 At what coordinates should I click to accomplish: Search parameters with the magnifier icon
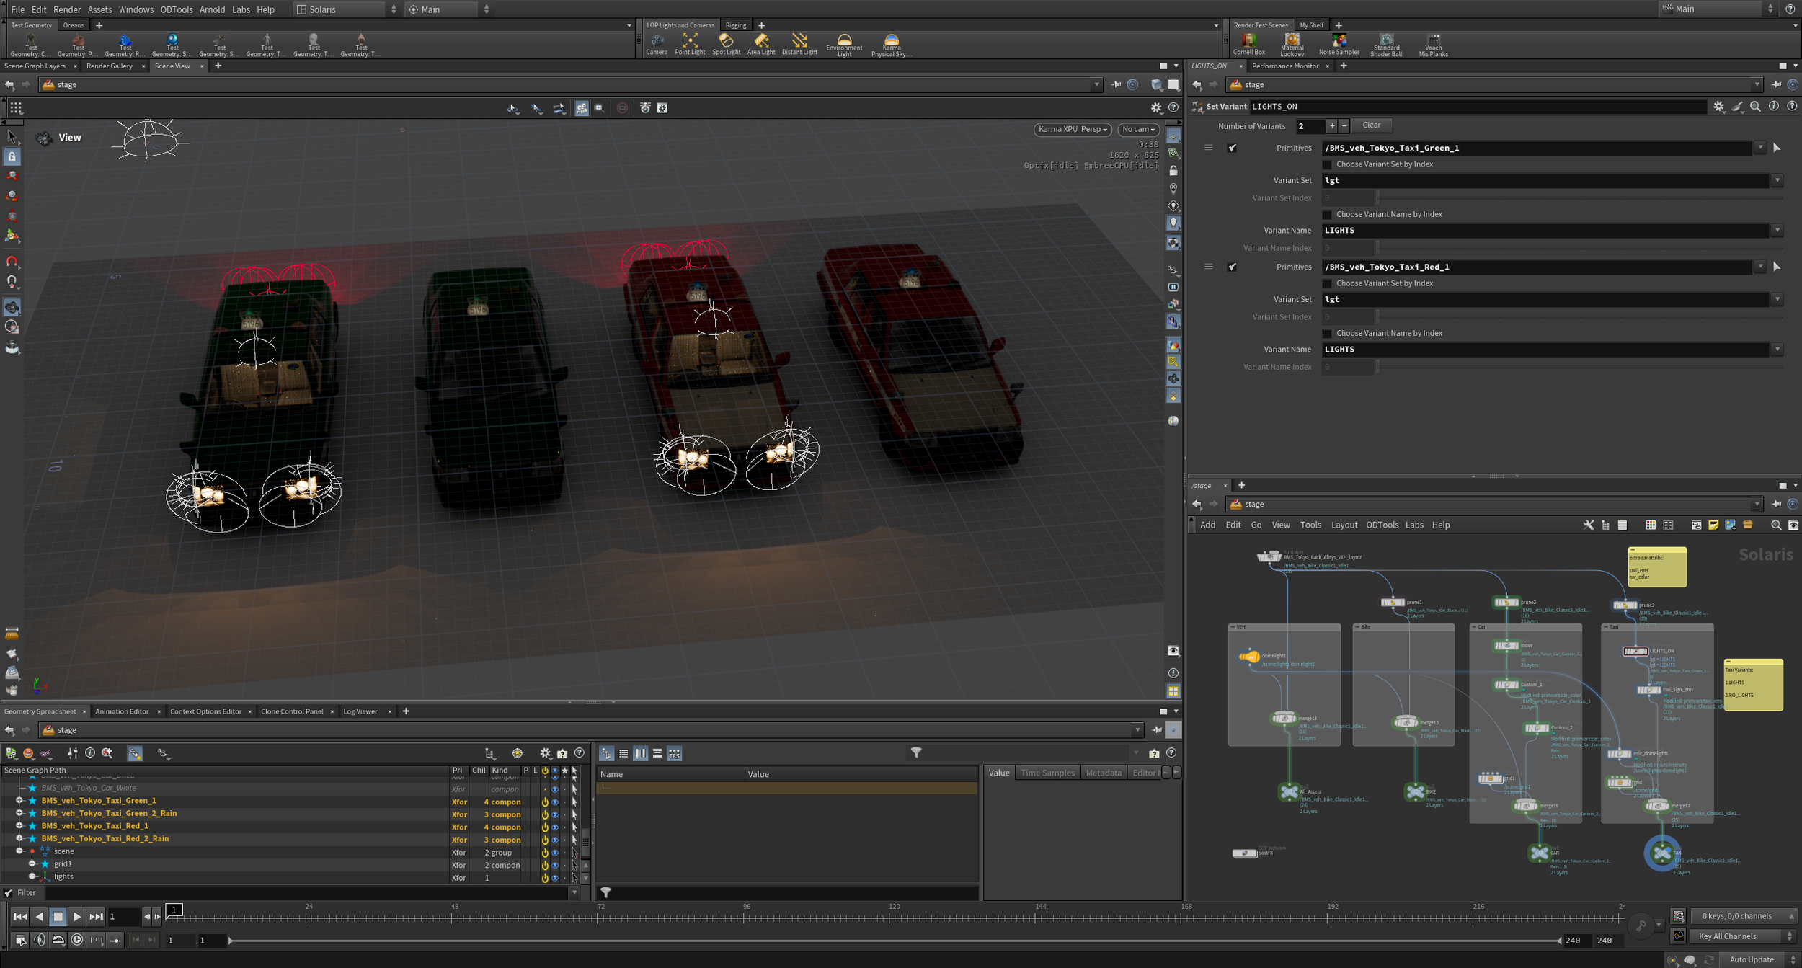(1755, 106)
